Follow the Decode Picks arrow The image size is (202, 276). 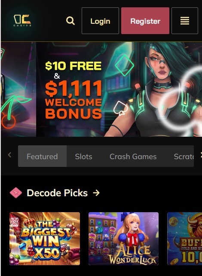pos(96,193)
